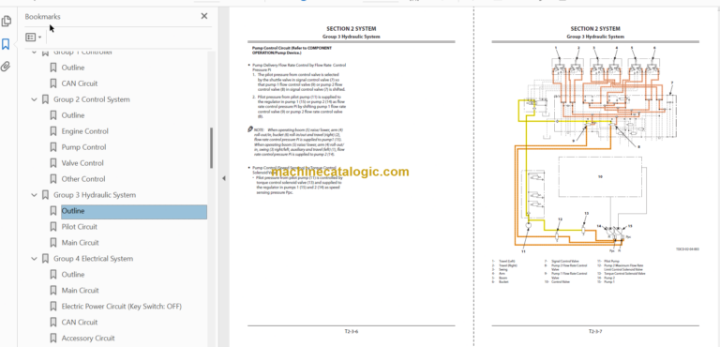Collapse the Group 1 Controller bookmark
The height and width of the screenshot is (347, 720).
(34, 52)
